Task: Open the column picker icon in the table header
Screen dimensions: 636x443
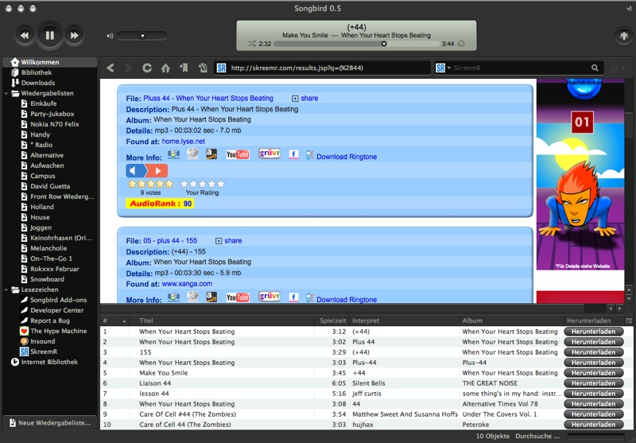Action: pyautogui.click(x=629, y=321)
